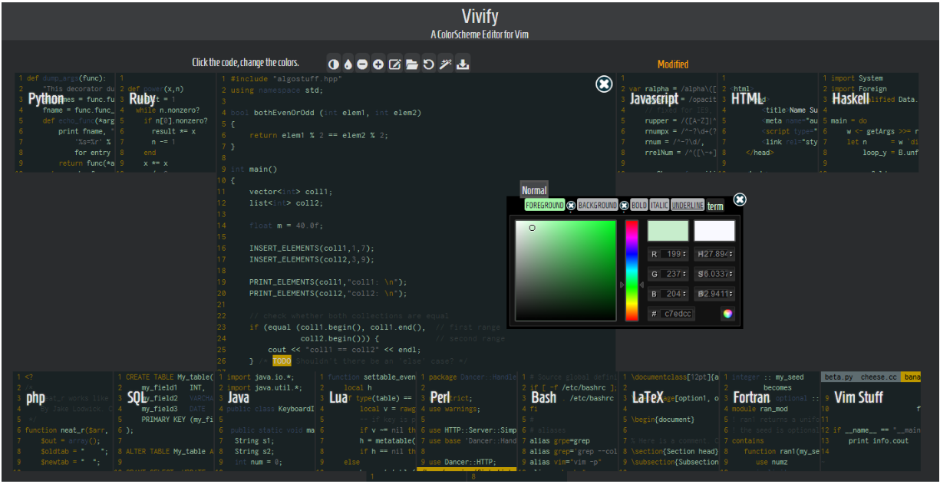Click the S saturation value stepper
Viewport: 940px width, 484px height.
click(714, 274)
